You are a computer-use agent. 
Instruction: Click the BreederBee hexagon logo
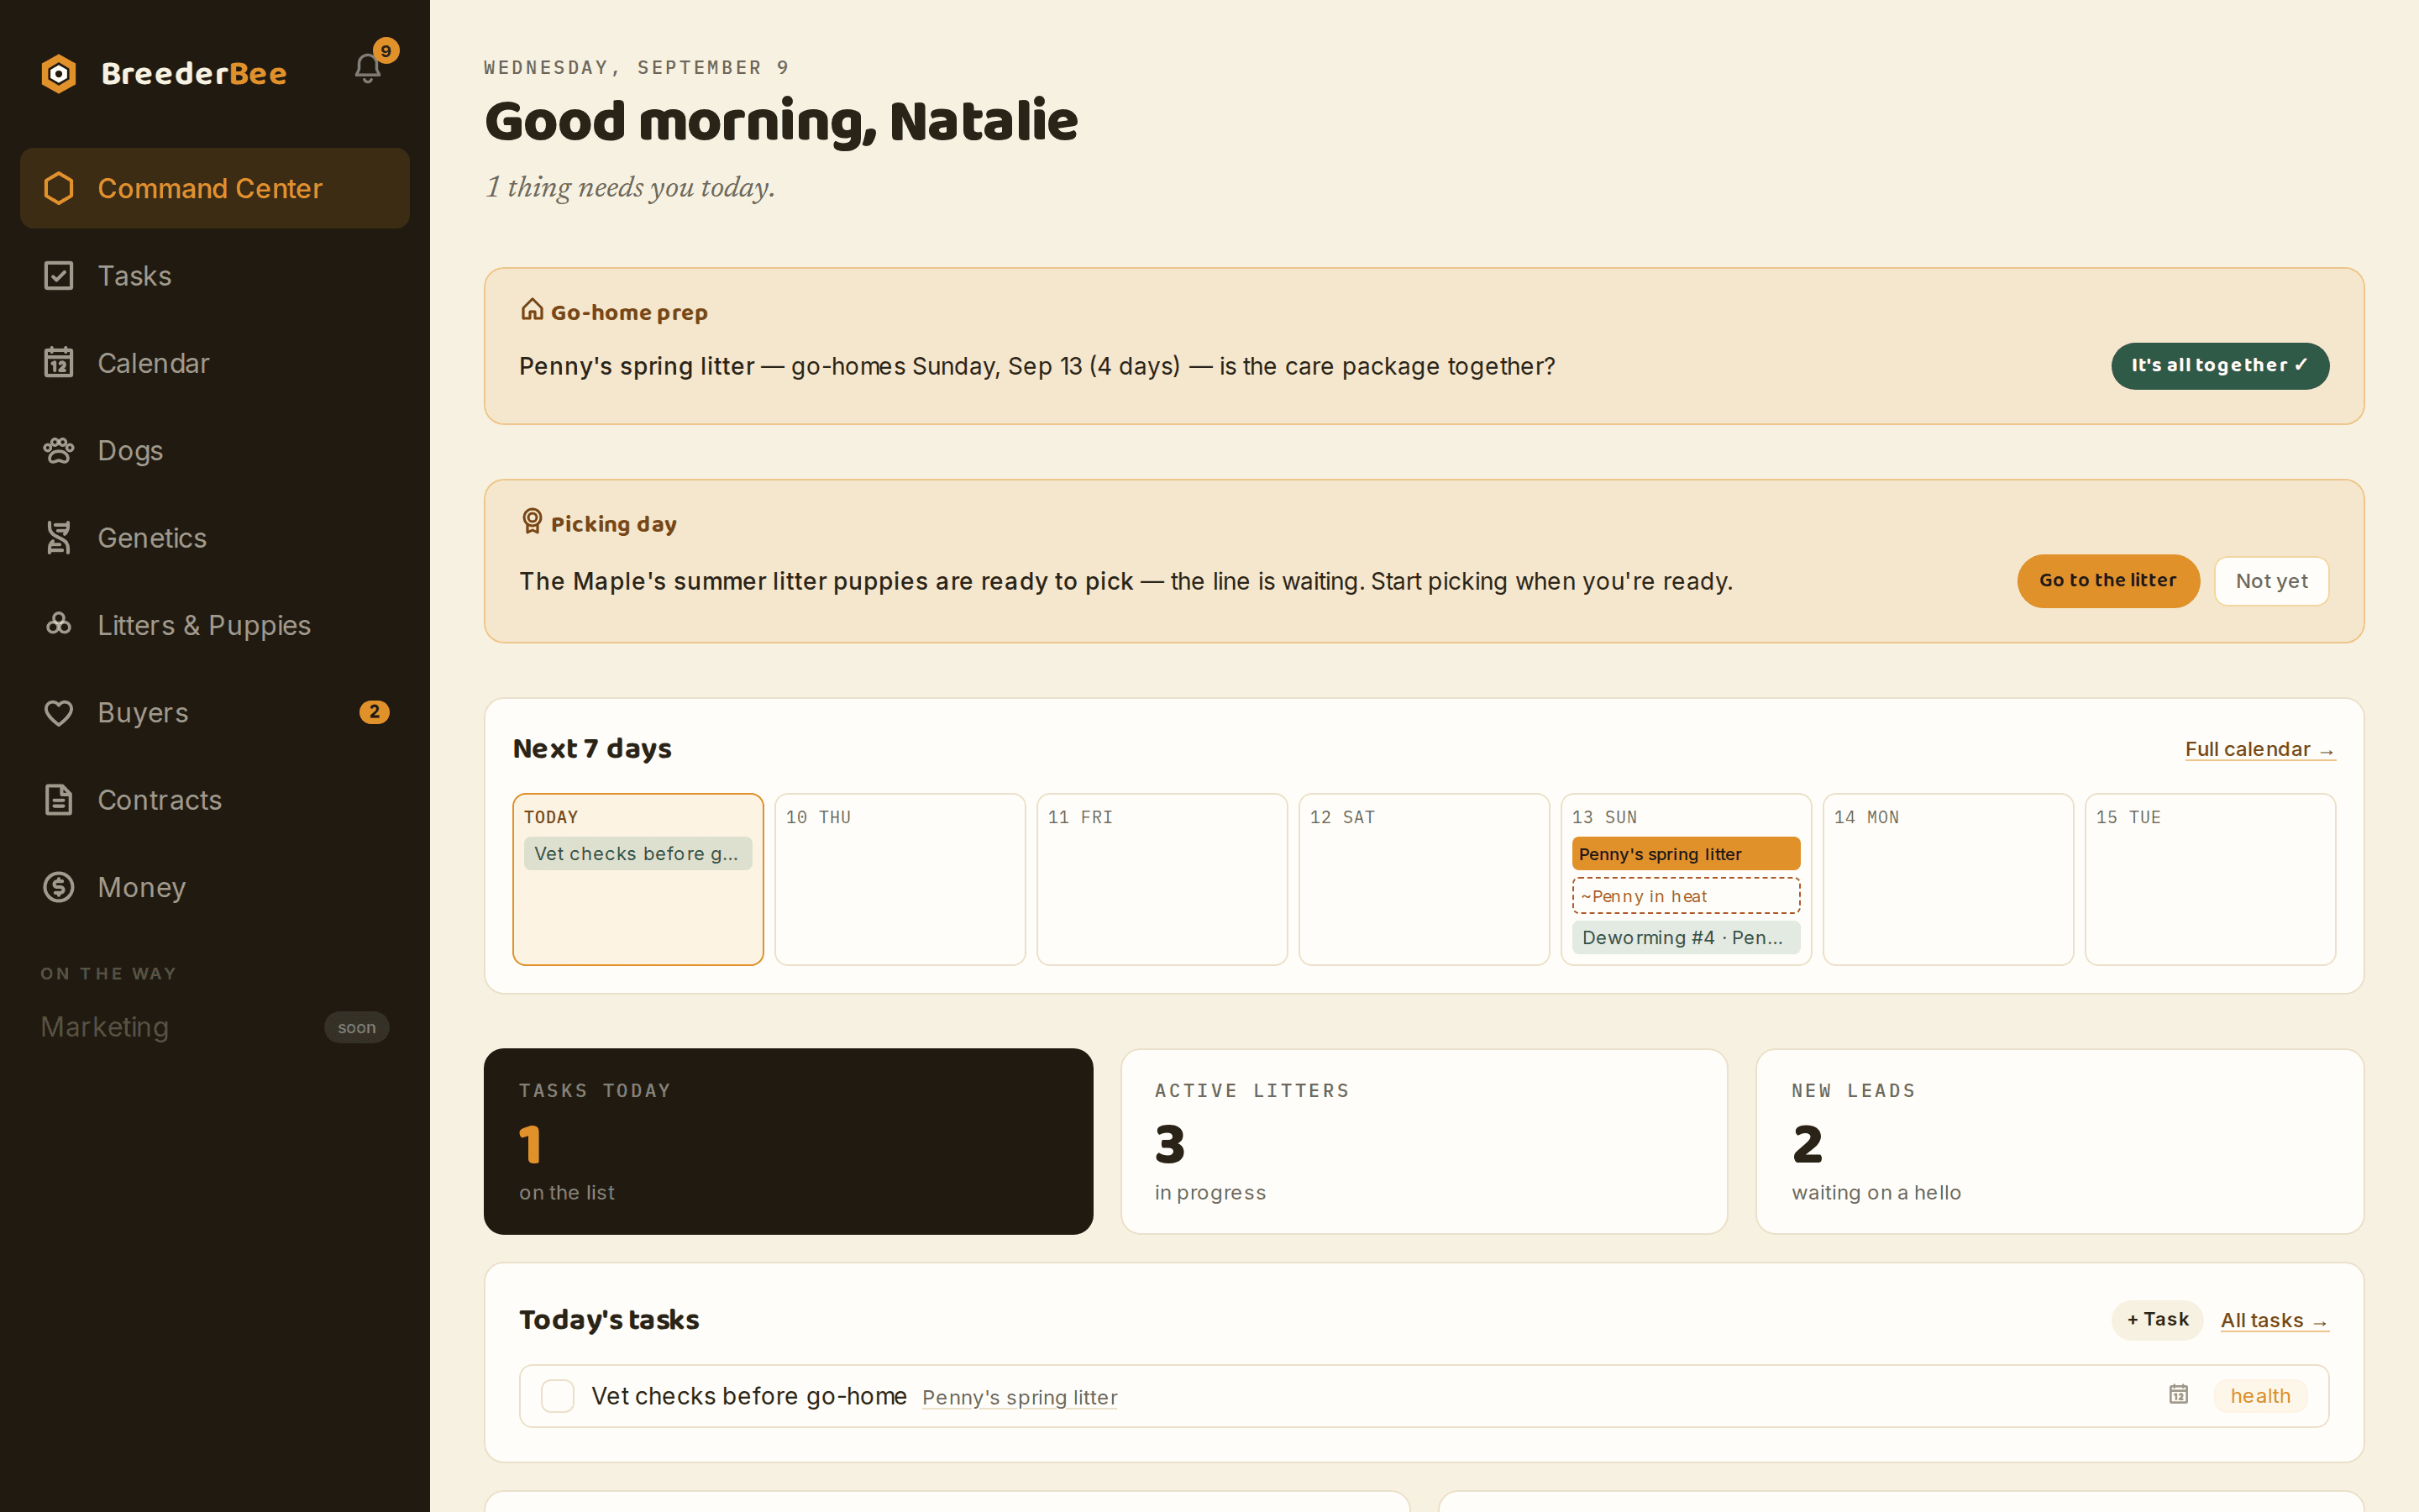click(x=59, y=74)
